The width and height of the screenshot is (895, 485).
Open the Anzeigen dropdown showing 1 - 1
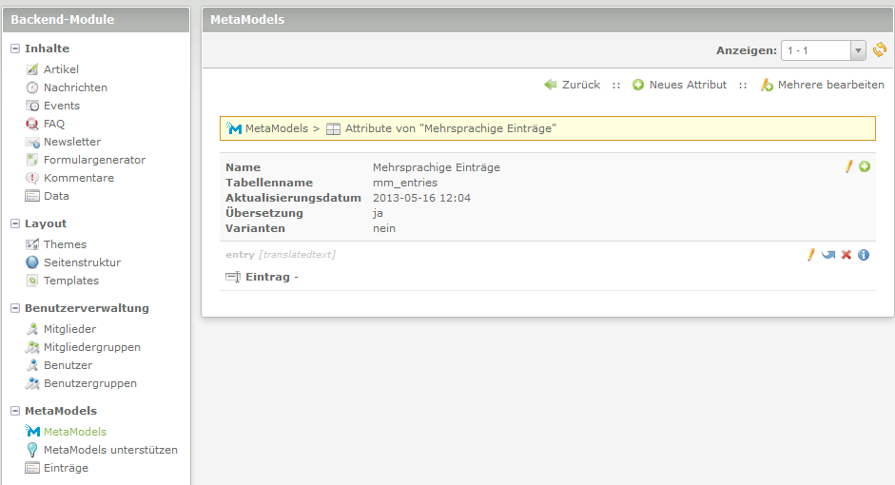coord(823,50)
